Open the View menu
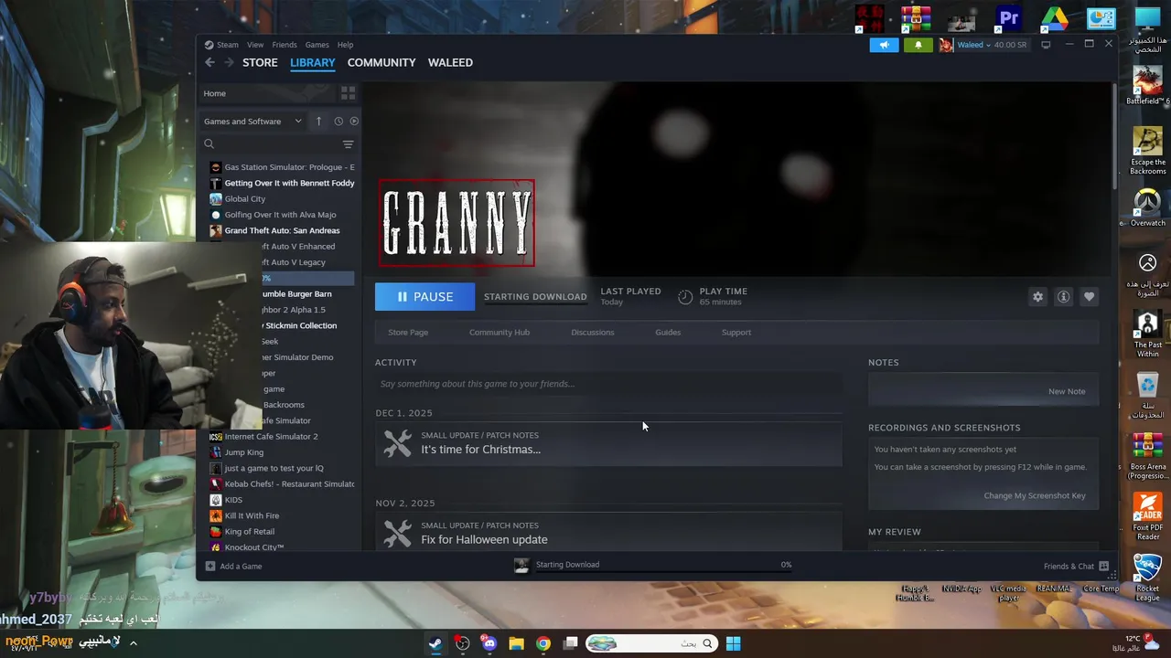The width and height of the screenshot is (1171, 658). [x=255, y=45]
